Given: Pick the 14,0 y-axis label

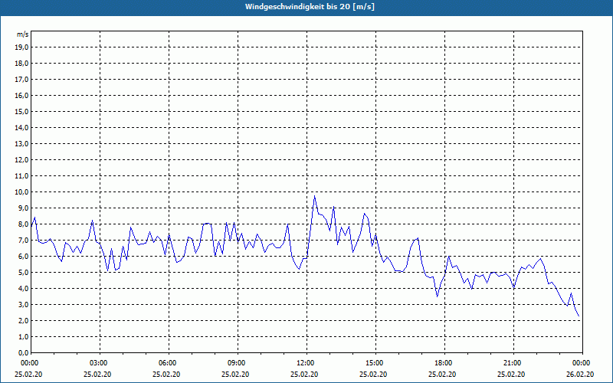Looking at the screenshot, I should 22,128.
